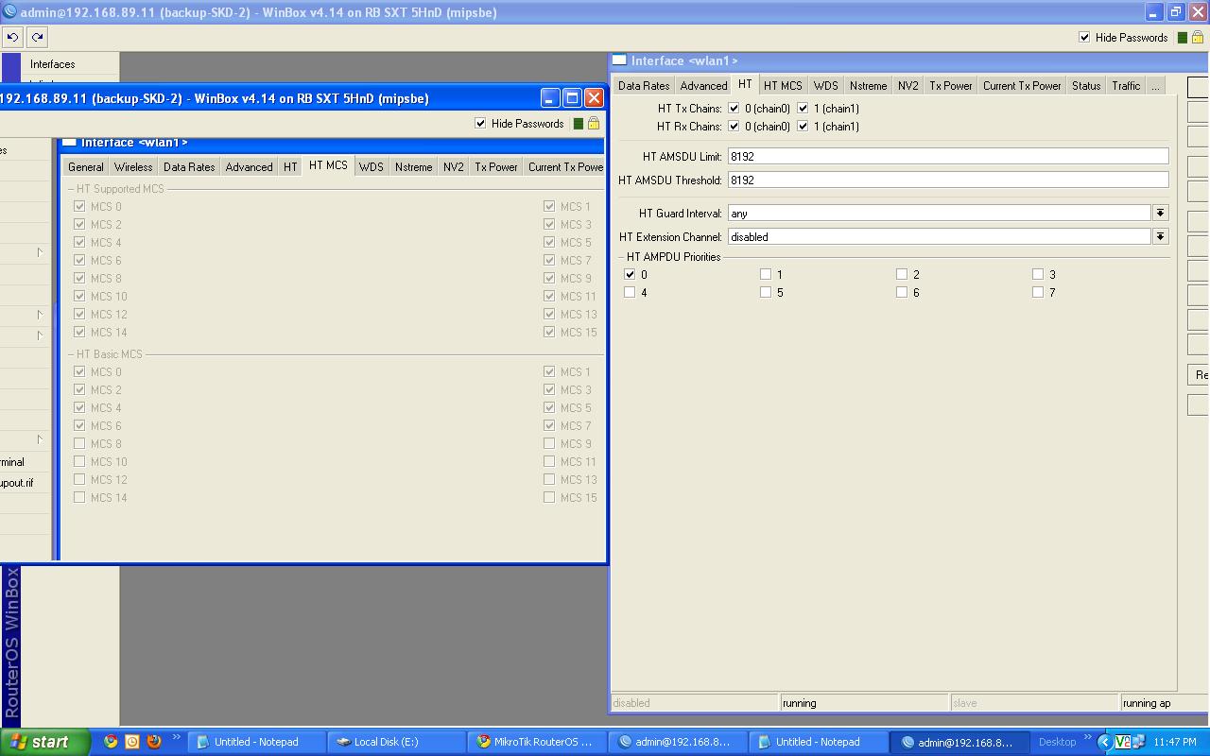Image resolution: width=1210 pixels, height=756 pixels.
Task: Enable HT AMPDU priority 5
Action: 766,293
